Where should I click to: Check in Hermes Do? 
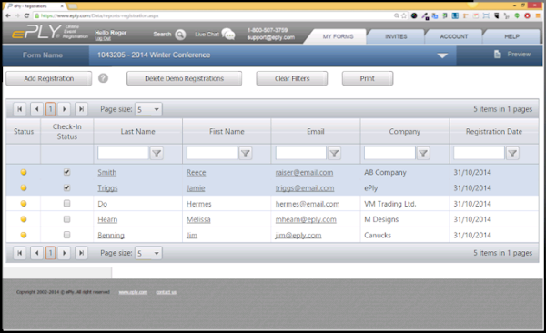click(x=66, y=203)
